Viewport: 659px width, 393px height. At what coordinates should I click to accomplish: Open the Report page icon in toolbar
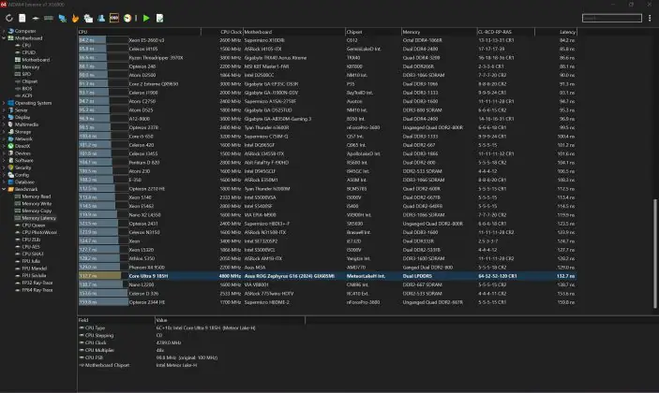pos(22,18)
